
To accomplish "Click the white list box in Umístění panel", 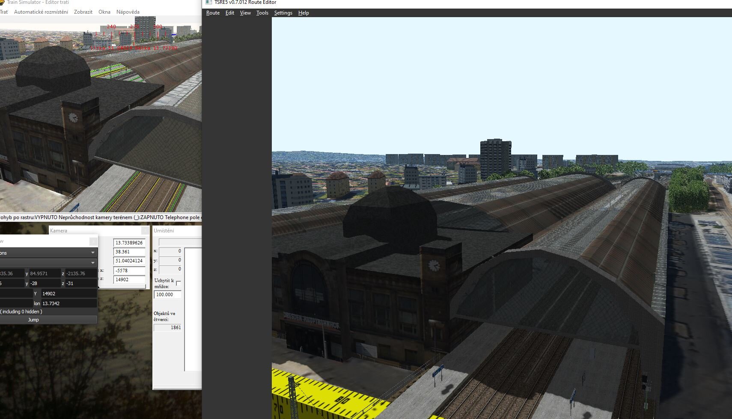I will point(193,309).
